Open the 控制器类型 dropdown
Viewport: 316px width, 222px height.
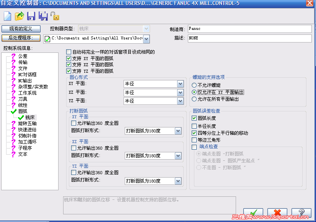click(146, 29)
